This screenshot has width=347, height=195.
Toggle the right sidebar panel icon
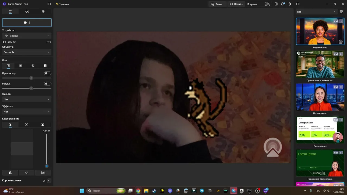298,4
